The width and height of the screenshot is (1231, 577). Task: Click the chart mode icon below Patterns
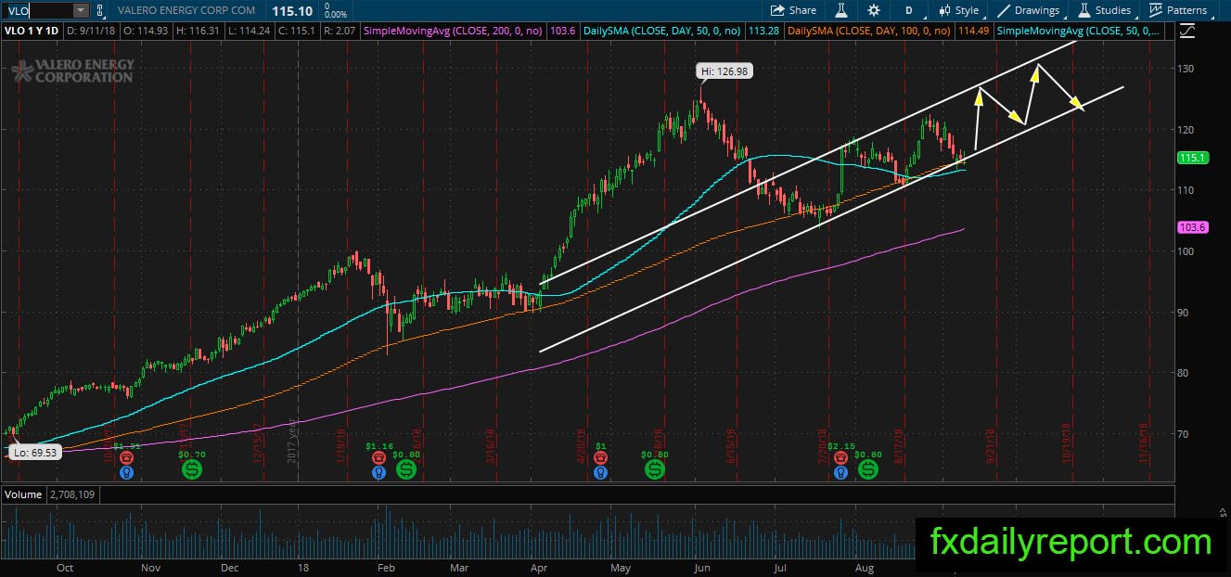[1187, 31]
